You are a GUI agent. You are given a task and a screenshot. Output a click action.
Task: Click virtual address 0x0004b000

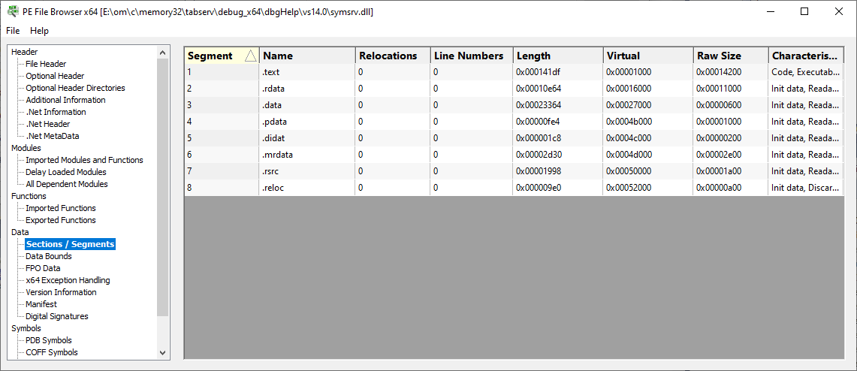629,122
